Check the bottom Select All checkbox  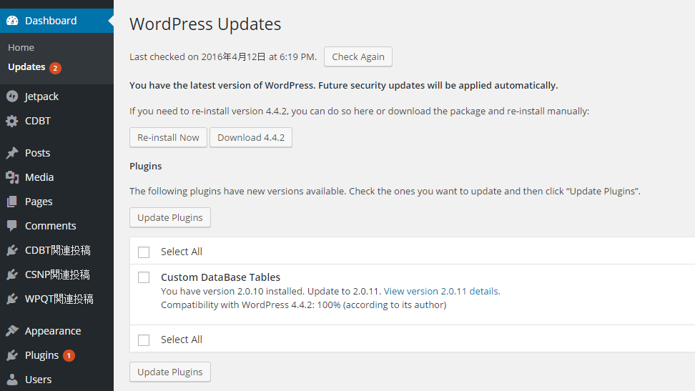click(x=144, y=340)
